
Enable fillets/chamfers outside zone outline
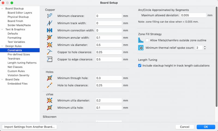147,40
